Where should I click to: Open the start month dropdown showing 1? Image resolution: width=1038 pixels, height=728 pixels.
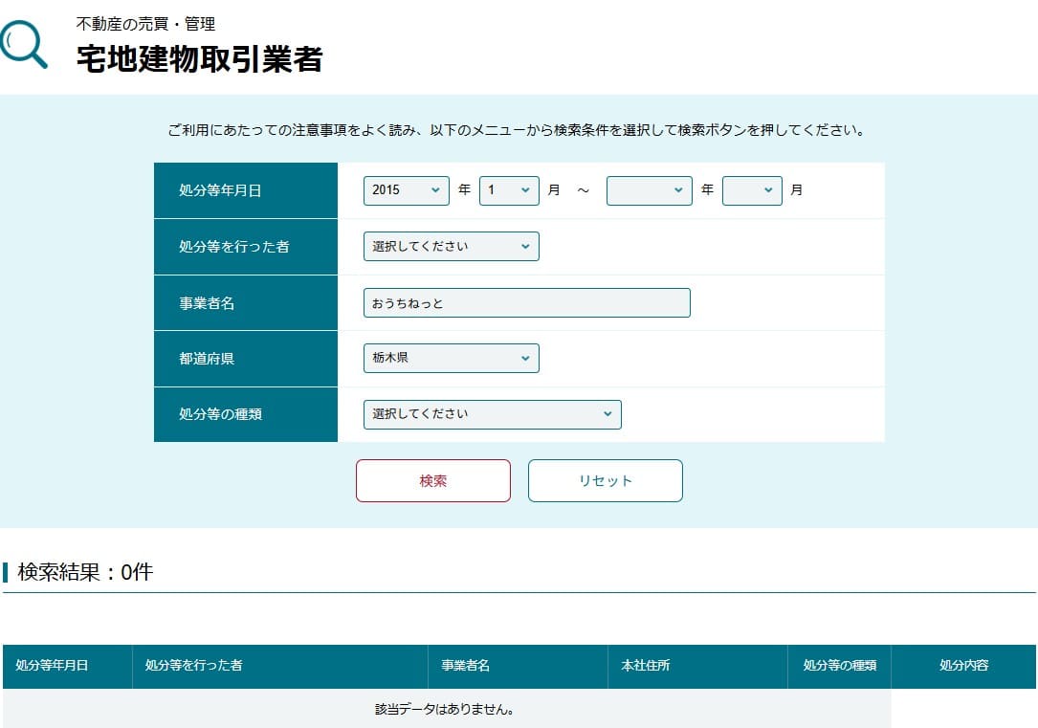coord(510,190)
